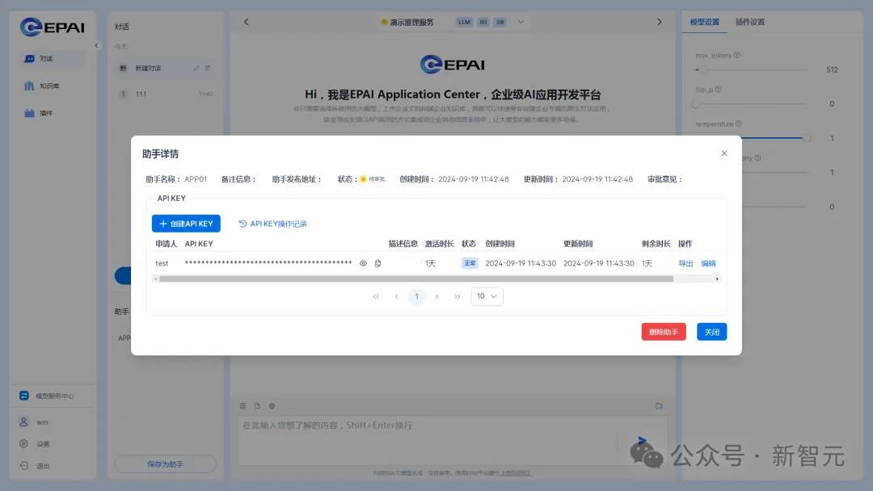This screenshot has height=491, width=873.
Task: Collapse the left sidebar with the chevron
Action: (96, 46)
